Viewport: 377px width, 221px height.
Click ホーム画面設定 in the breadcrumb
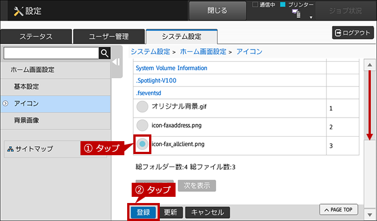click(x=203, y=52)
